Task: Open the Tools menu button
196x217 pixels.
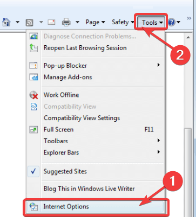Action: [x=151, y=23]
